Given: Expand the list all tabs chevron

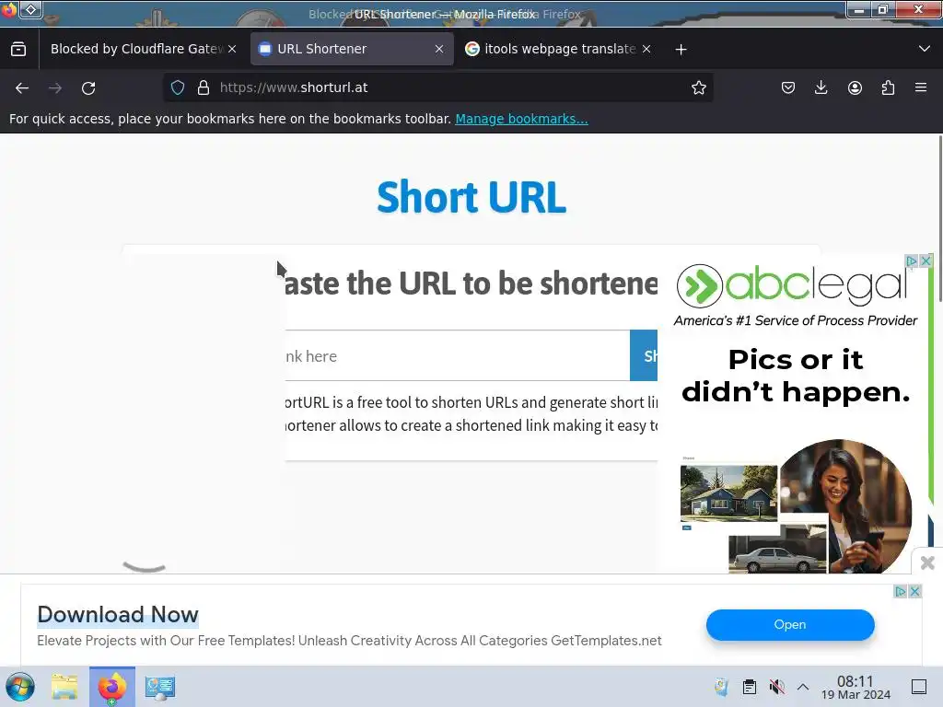Looking at the screenshot, I should (925, 49).
